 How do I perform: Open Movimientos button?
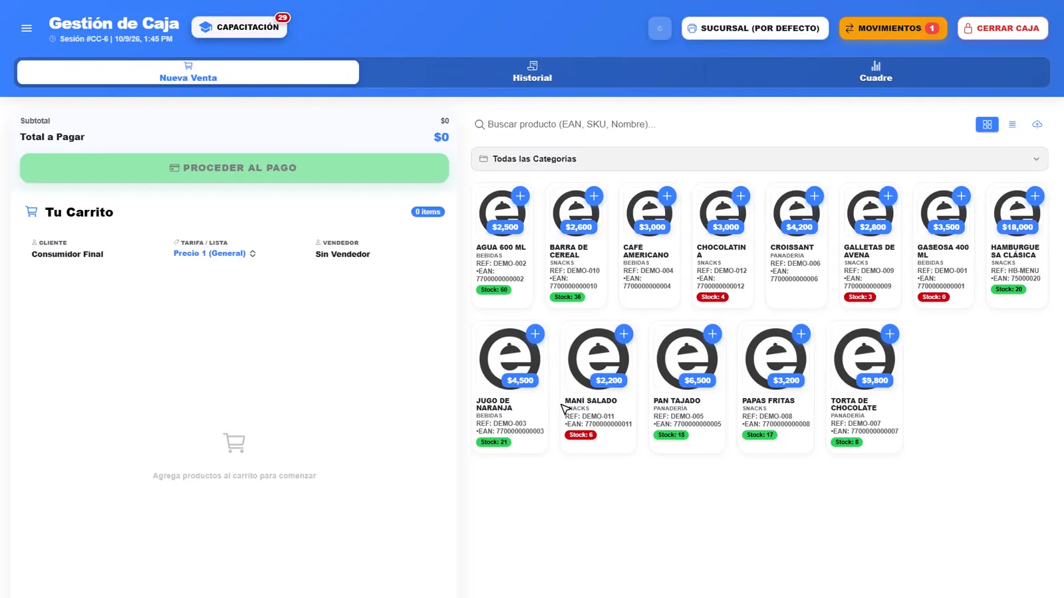pyautogui.click(x=892, y=29)
